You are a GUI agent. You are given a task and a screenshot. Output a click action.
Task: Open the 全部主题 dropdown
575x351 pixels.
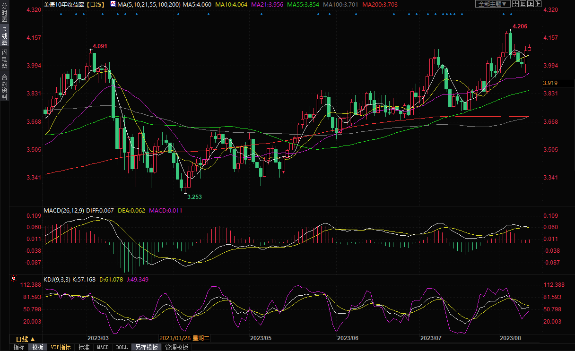[x=492, y=4]
